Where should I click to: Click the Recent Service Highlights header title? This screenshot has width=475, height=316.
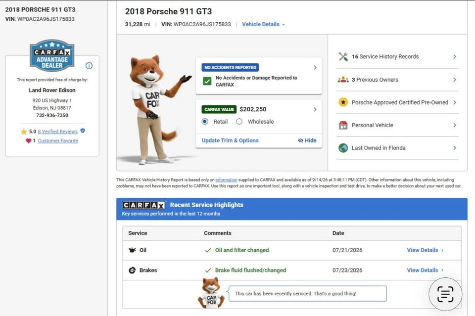click(207, 205)
